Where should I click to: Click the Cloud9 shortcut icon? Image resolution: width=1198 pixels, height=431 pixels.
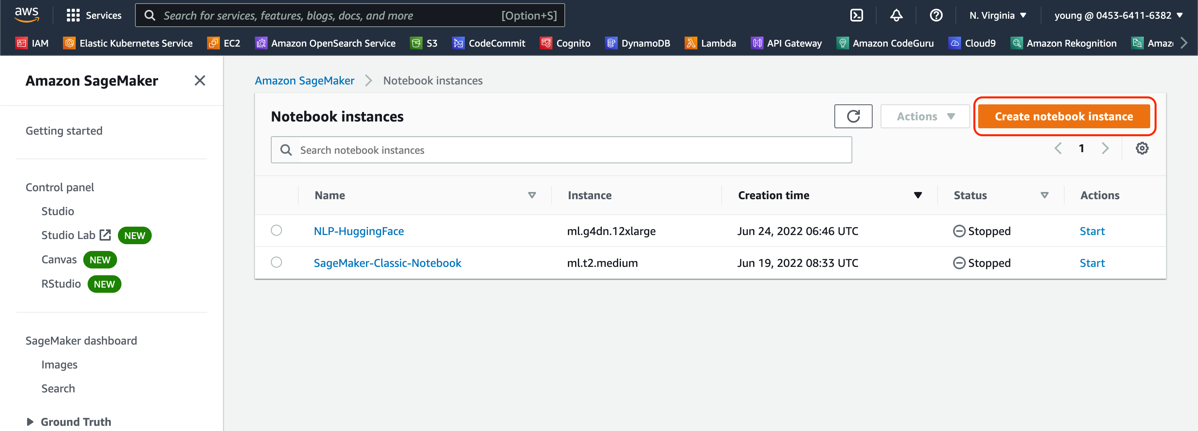coord(954,43)
